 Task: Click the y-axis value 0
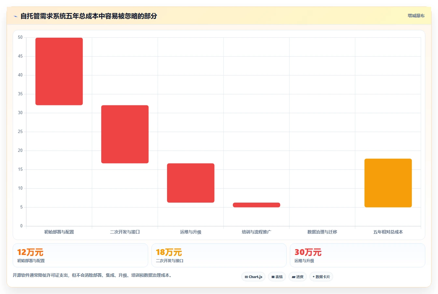click(21, 226)
